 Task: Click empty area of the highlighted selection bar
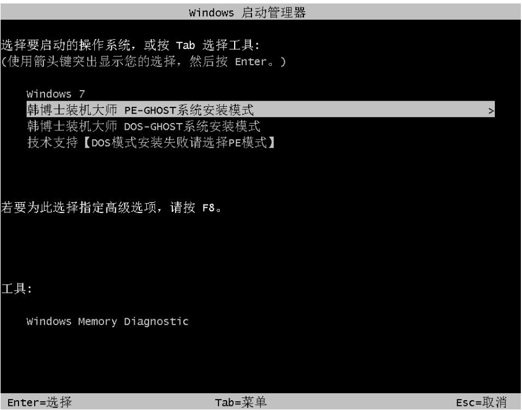tap(369, 109)
